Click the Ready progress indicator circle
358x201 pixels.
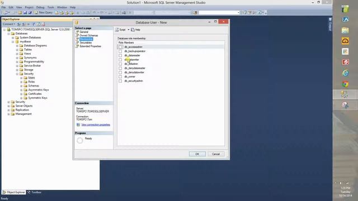[80, 141]
